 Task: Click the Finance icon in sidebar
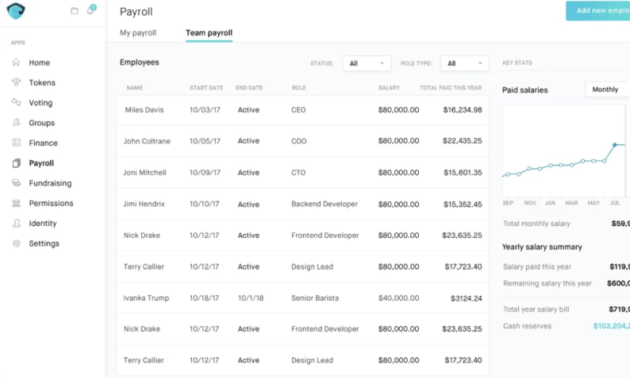click(x=16, y=143)
